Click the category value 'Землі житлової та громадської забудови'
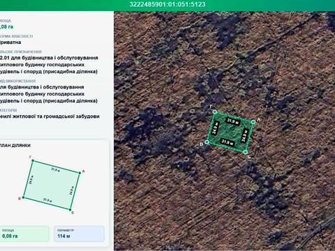This screenshot has width=335, height=251. [x=50, y=116]
